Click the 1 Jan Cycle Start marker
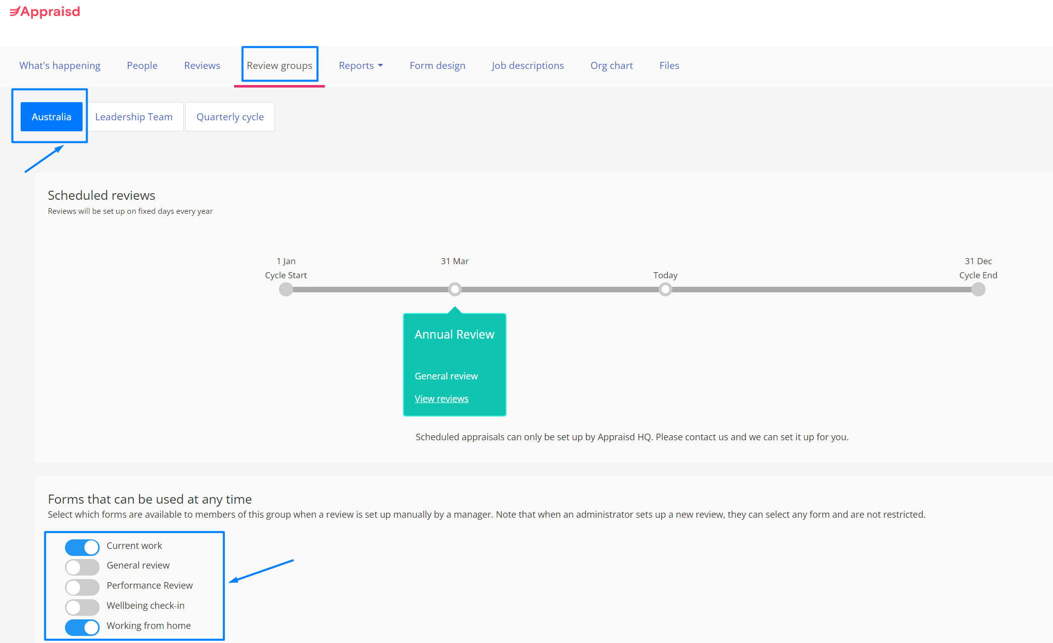 click(286, 289)
